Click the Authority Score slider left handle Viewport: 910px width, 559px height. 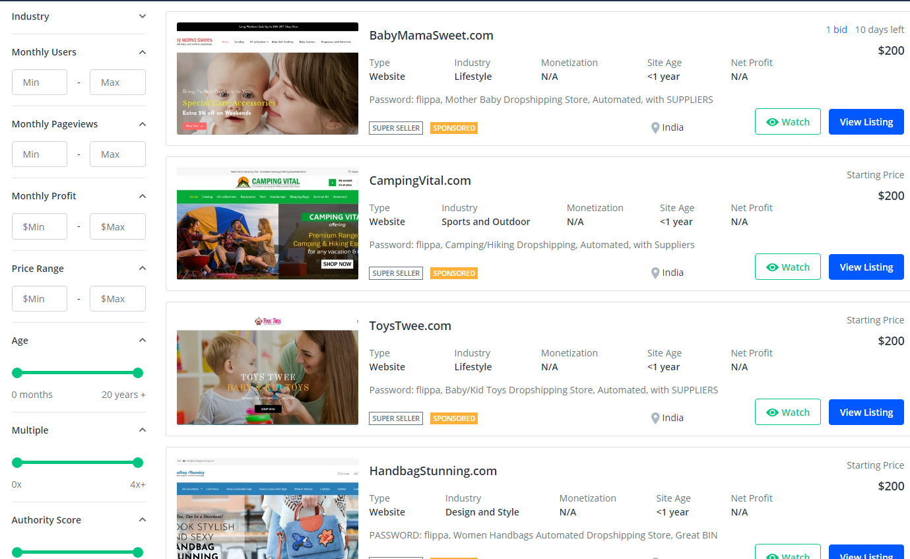17,552
